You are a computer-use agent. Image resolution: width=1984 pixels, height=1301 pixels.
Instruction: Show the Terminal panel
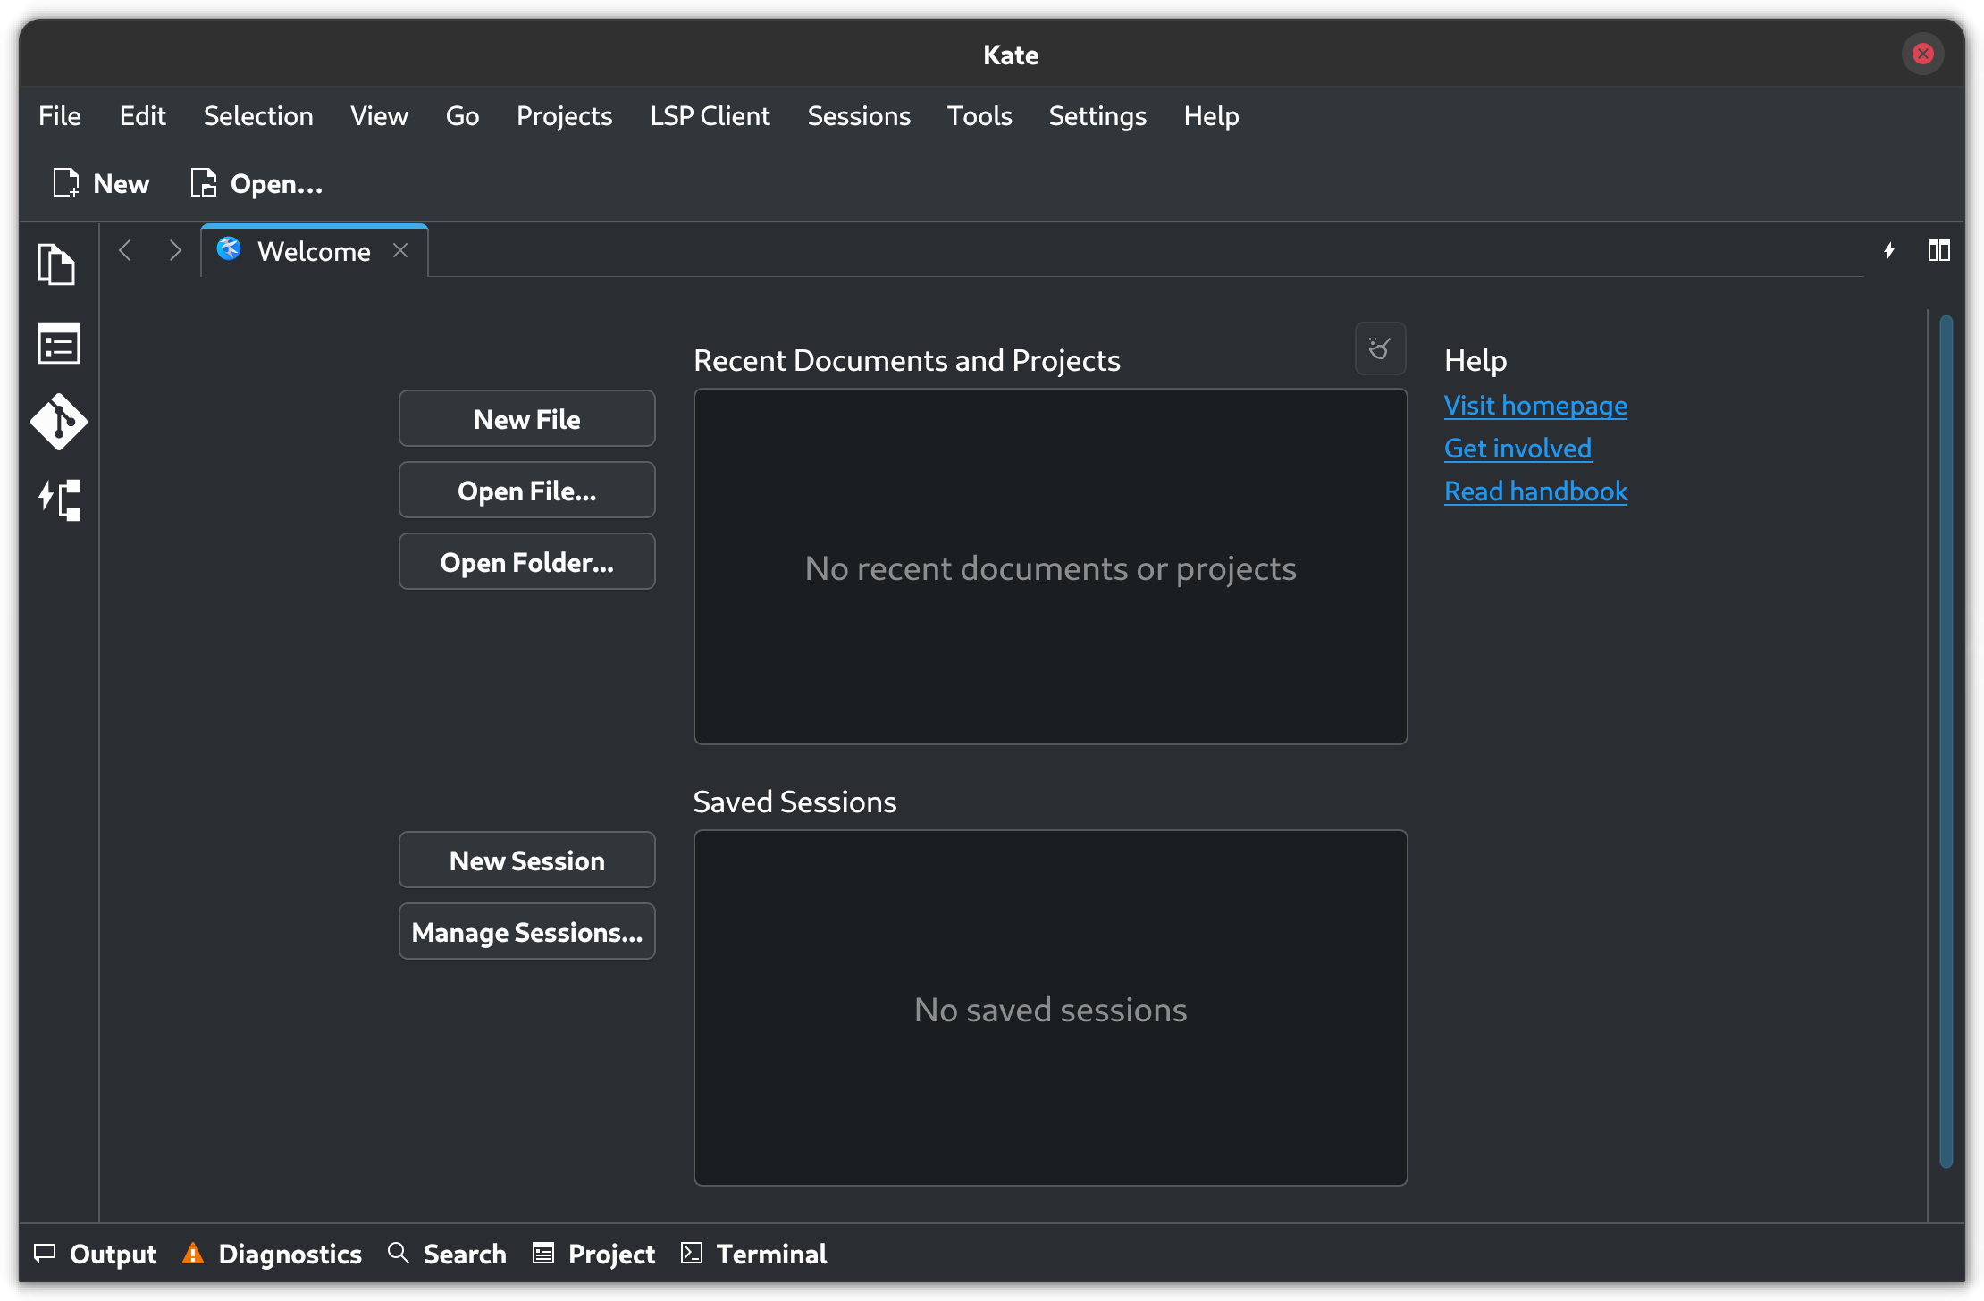[x=753, y=1254]
